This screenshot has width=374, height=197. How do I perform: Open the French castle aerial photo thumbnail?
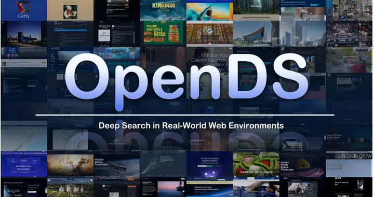pyautogui.click(x=70, y=187)
